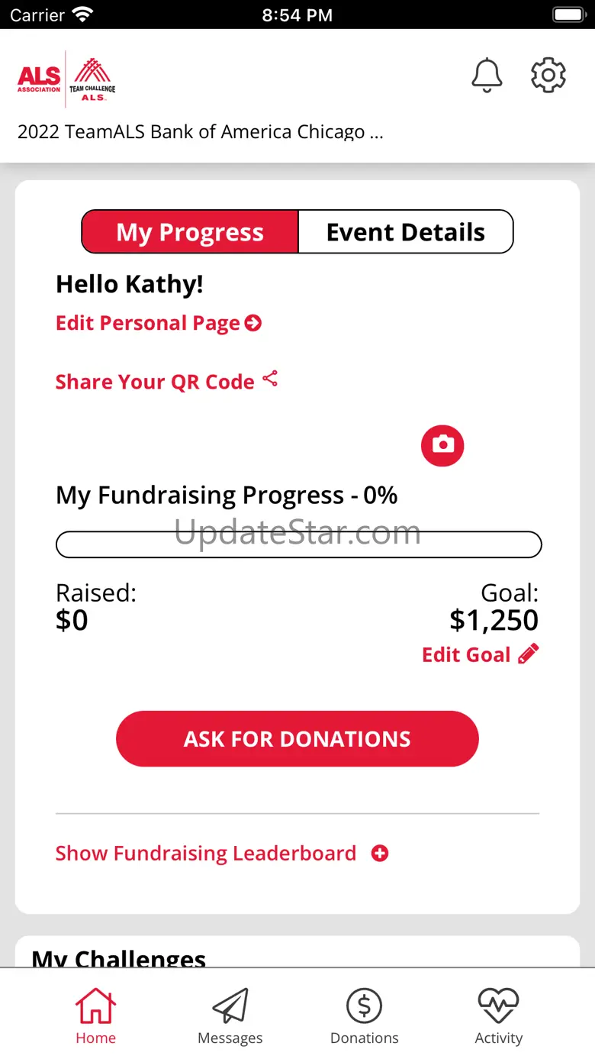
Task: Expand fundraising leaderboard with plus icon
Action: pyautogui.click(x=379, y=853)
